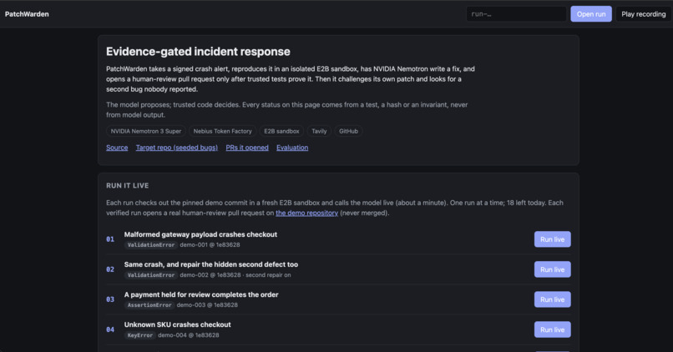Open the PRs it opened link
This screenshot has height=352, width=673.
click(247, 148)
